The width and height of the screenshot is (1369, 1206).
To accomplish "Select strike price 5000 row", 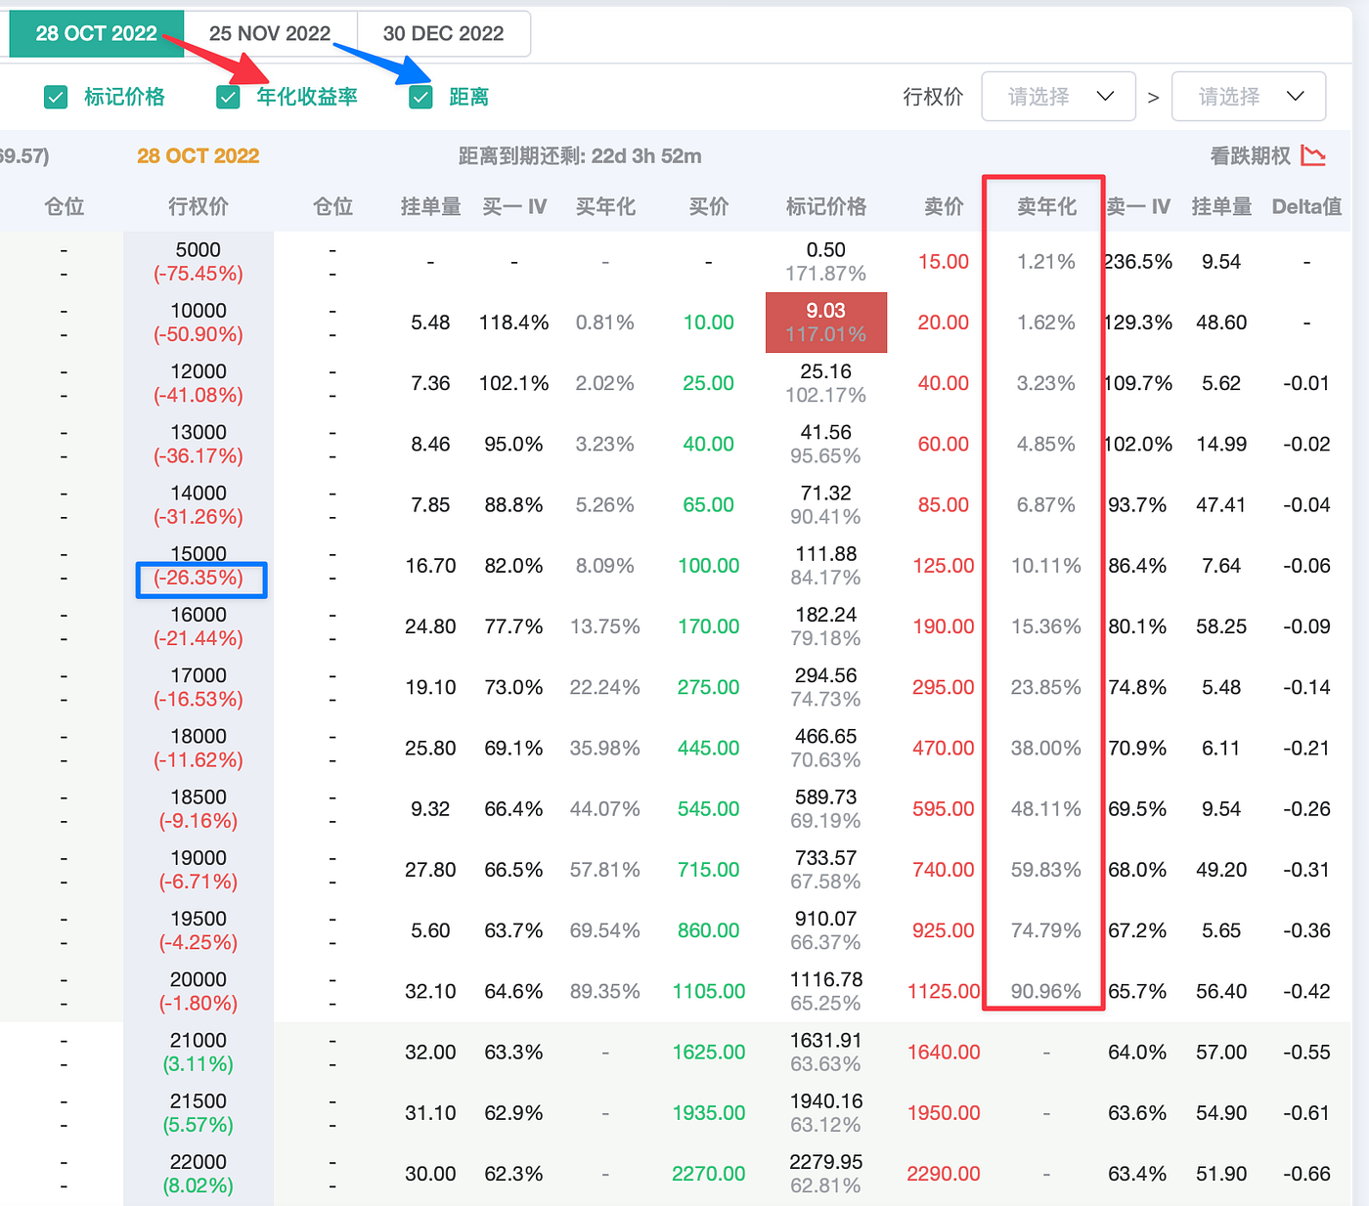I will tap(199, 250).
